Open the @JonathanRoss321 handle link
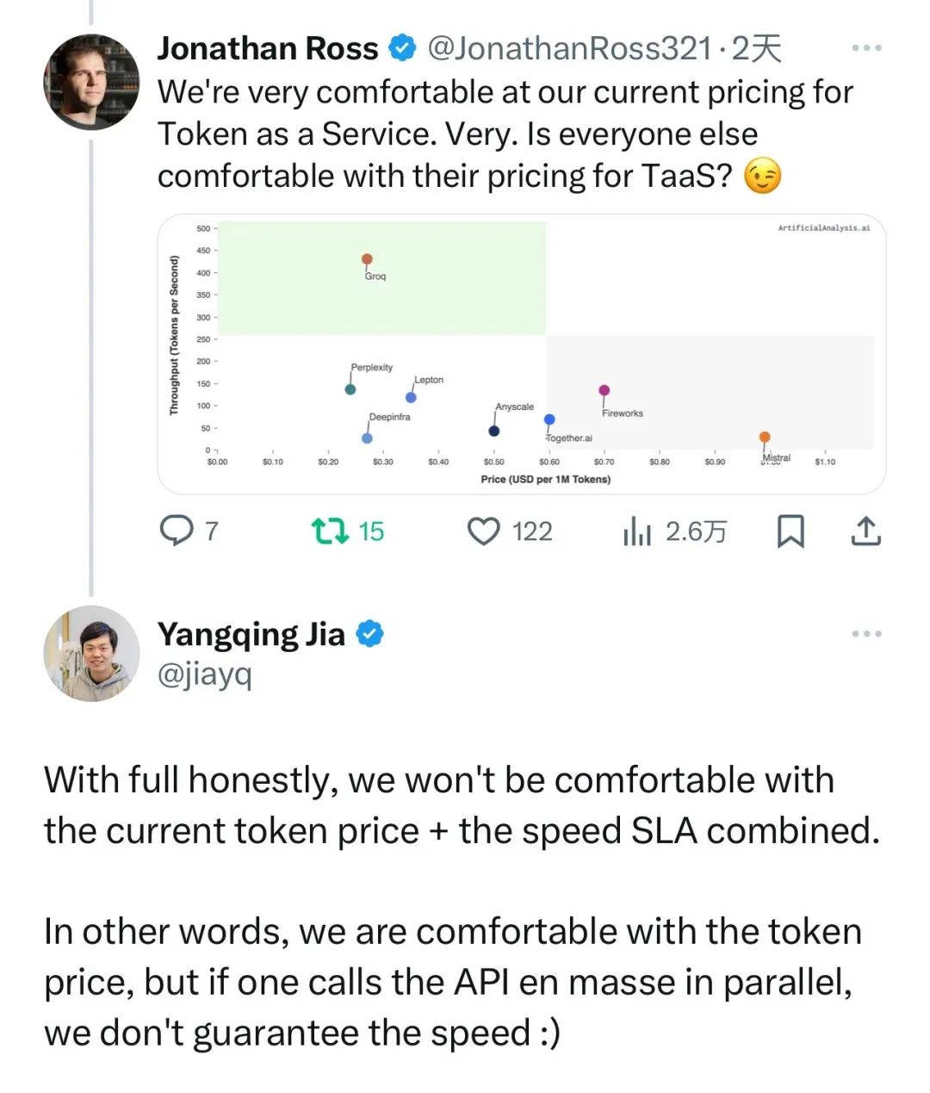 tap(569, 48)
